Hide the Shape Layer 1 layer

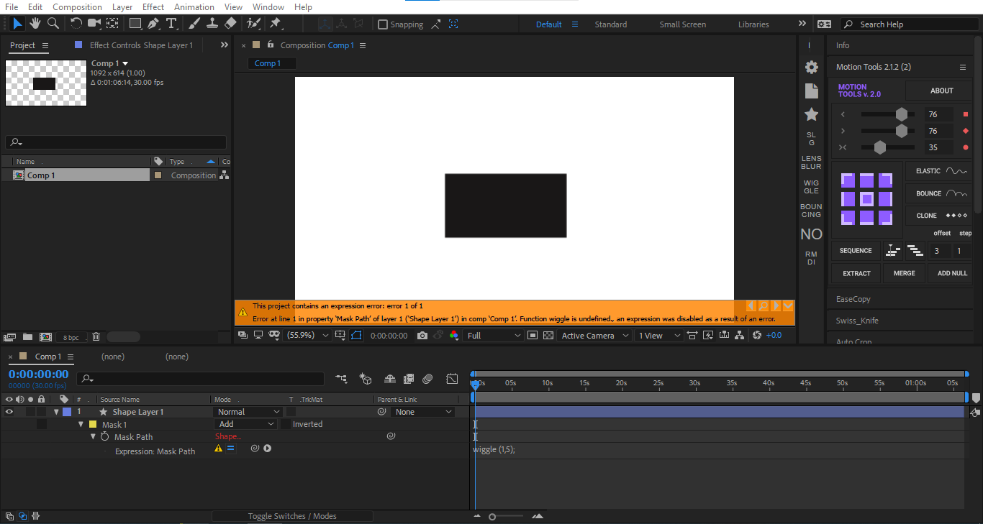click(x=9, y=411)
